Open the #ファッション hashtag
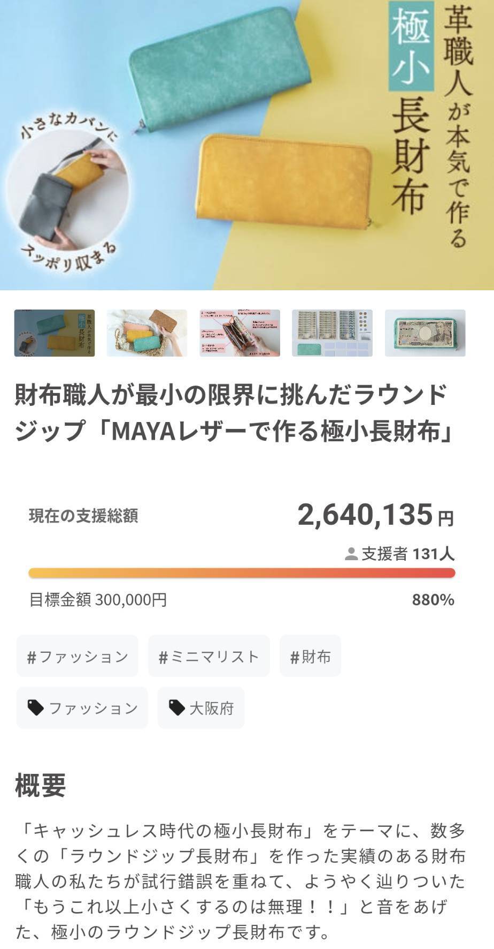494x949 pixels. coord(78,657)
